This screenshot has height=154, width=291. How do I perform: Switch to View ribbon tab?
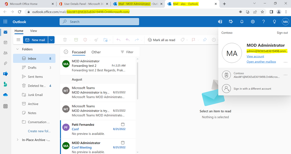[34, 31]
